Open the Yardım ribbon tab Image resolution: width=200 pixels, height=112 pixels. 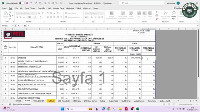(x=95, y=8)
